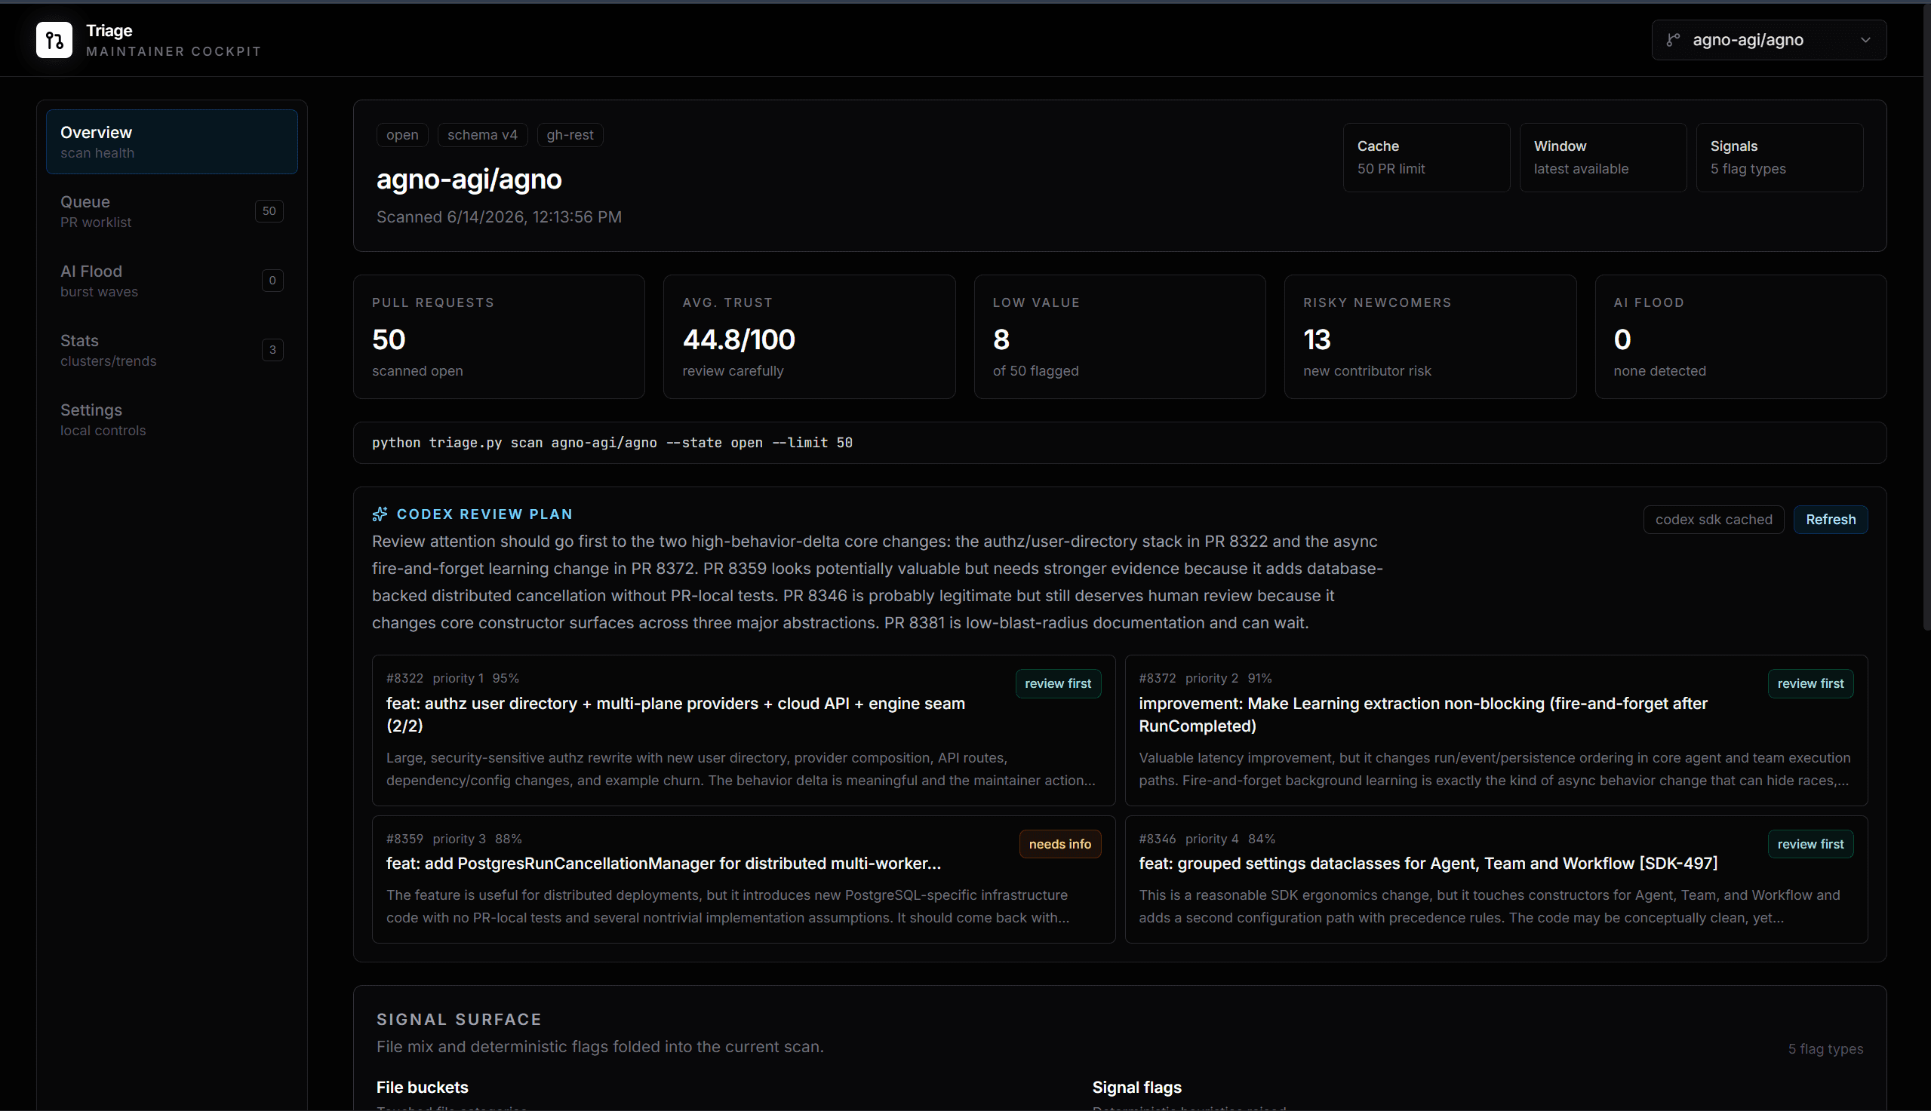The height and width of the screenshot is (1111, 1931).
Task: Expand repo selector chevron arrow
Action: (1865, 40)
